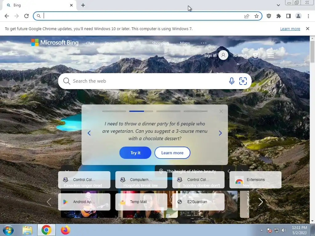The width and height of the screenshot is (315, 236).
Task: Click the Rewards trophy icon
Action: [255, 55]
